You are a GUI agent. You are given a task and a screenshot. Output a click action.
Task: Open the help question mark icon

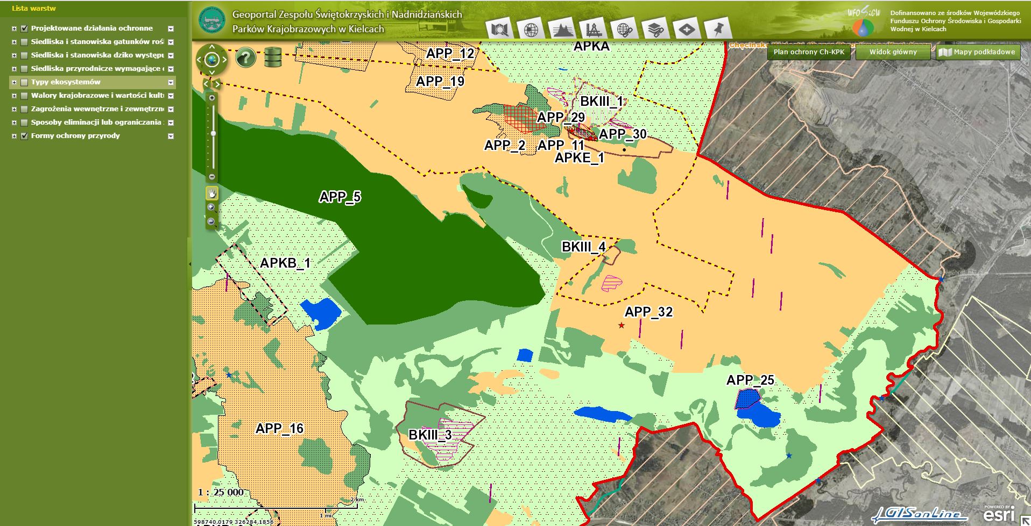click(x=245, y=57)
